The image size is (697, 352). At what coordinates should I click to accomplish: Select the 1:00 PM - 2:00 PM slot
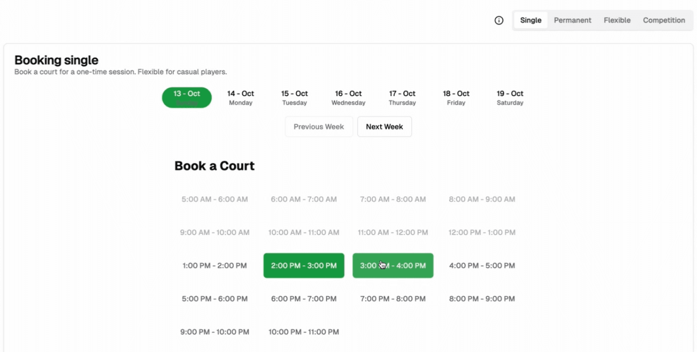[215, 266]
